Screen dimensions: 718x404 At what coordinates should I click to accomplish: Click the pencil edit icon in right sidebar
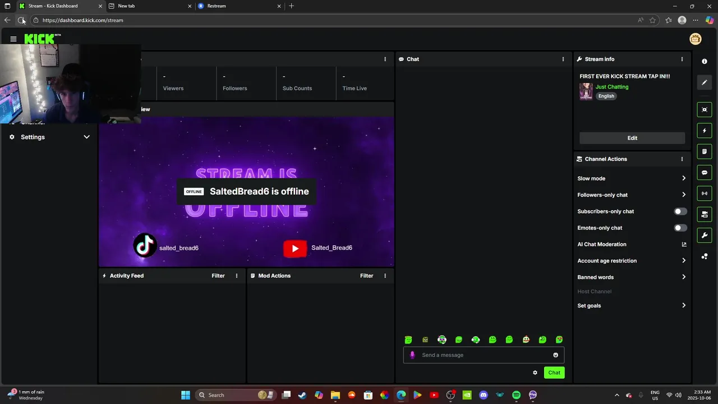tap(705, 82)
